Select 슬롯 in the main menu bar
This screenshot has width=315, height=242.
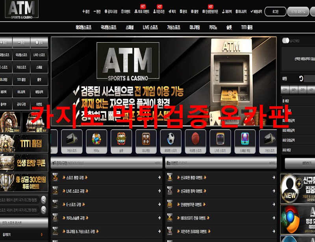(229, 27)
